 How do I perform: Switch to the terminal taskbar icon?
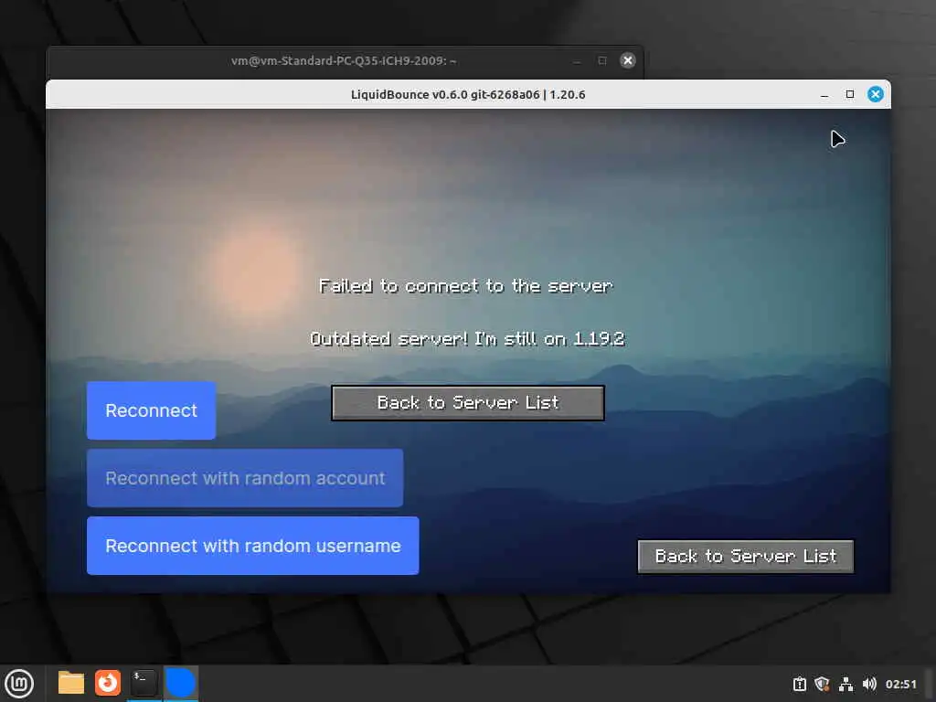(144, 683)
